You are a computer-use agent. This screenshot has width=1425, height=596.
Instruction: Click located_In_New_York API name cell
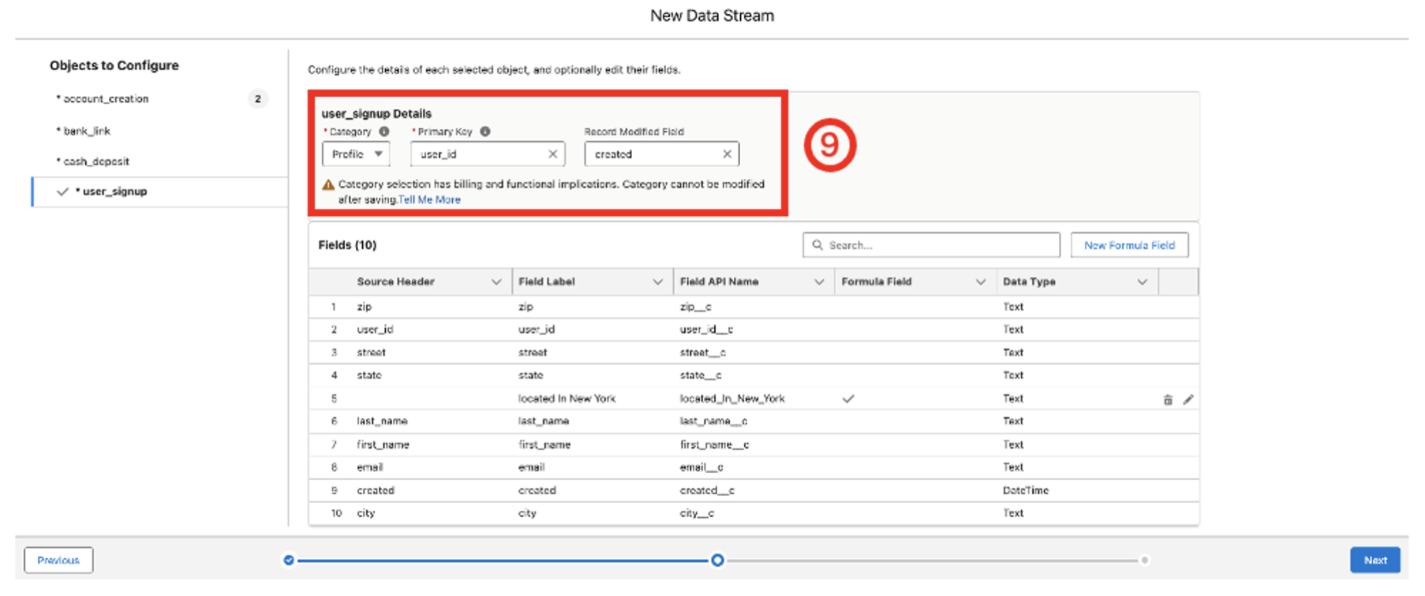[732, 399]
